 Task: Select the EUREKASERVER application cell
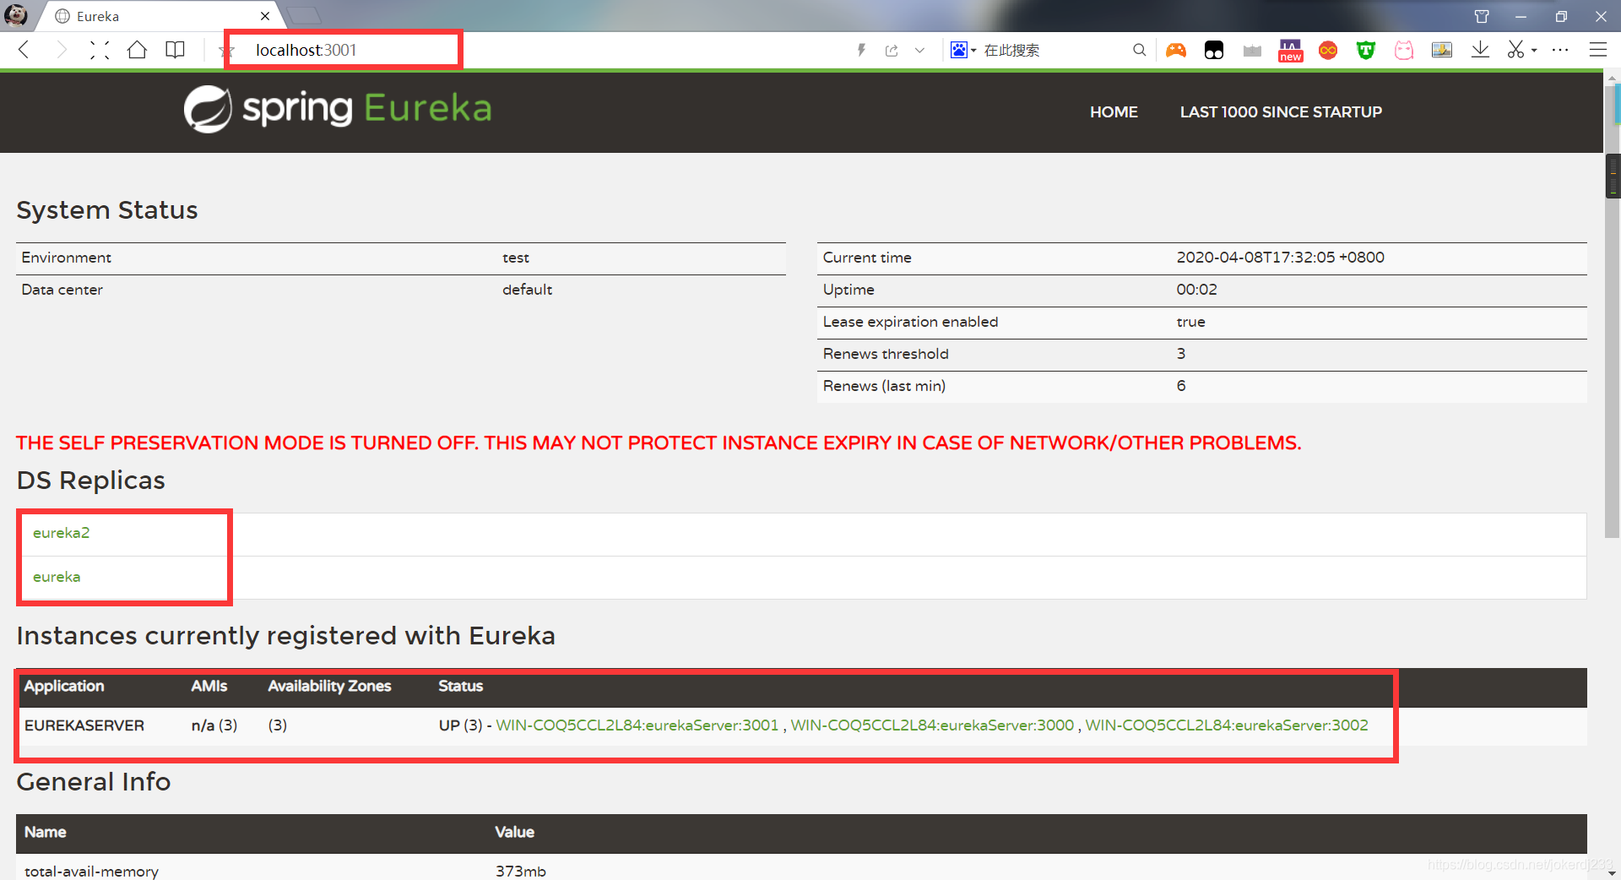point(84,725)
